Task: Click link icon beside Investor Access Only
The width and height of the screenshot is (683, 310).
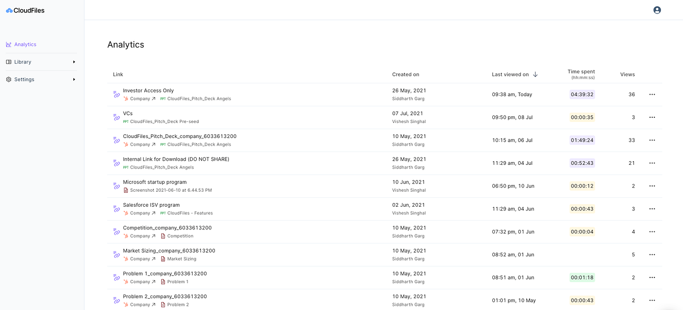Action: point(116,95)
